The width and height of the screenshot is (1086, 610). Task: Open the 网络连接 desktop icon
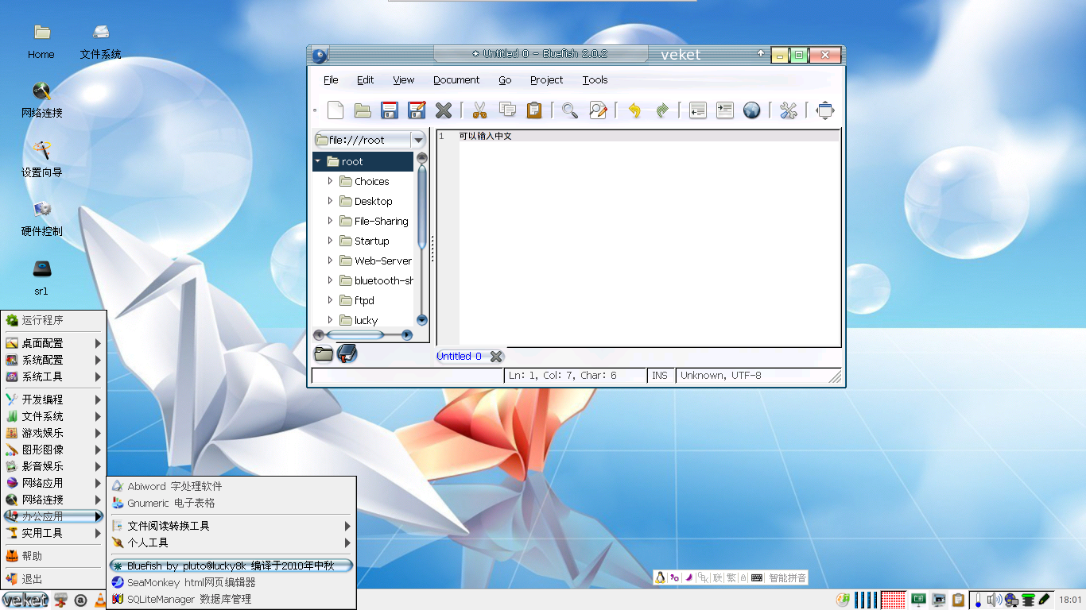(41, 100)
